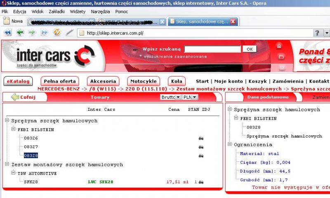330x198 pixels.
Task: Click the Cofnij back button
Action: pyautogui.click(x=24, y=97)
